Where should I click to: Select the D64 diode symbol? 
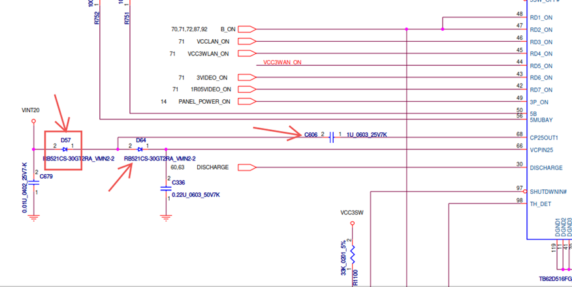[x=140, y=149]
